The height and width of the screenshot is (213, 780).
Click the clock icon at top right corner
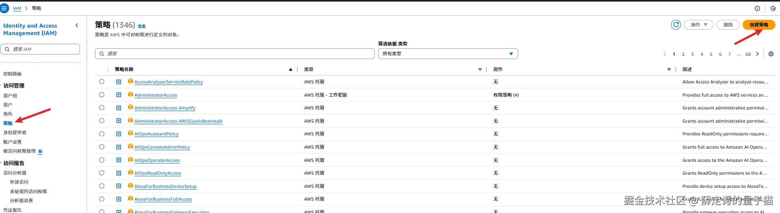(x=773, y=8)
